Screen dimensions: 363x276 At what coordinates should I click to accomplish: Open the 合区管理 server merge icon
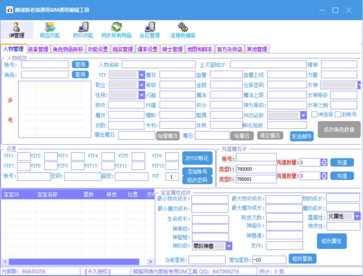tap(150, 30)
